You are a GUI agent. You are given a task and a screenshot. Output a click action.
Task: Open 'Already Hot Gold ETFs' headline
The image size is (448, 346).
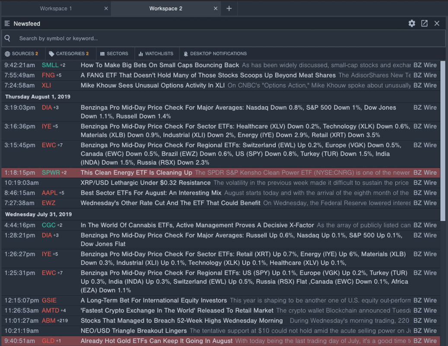(x=156, y=341)
